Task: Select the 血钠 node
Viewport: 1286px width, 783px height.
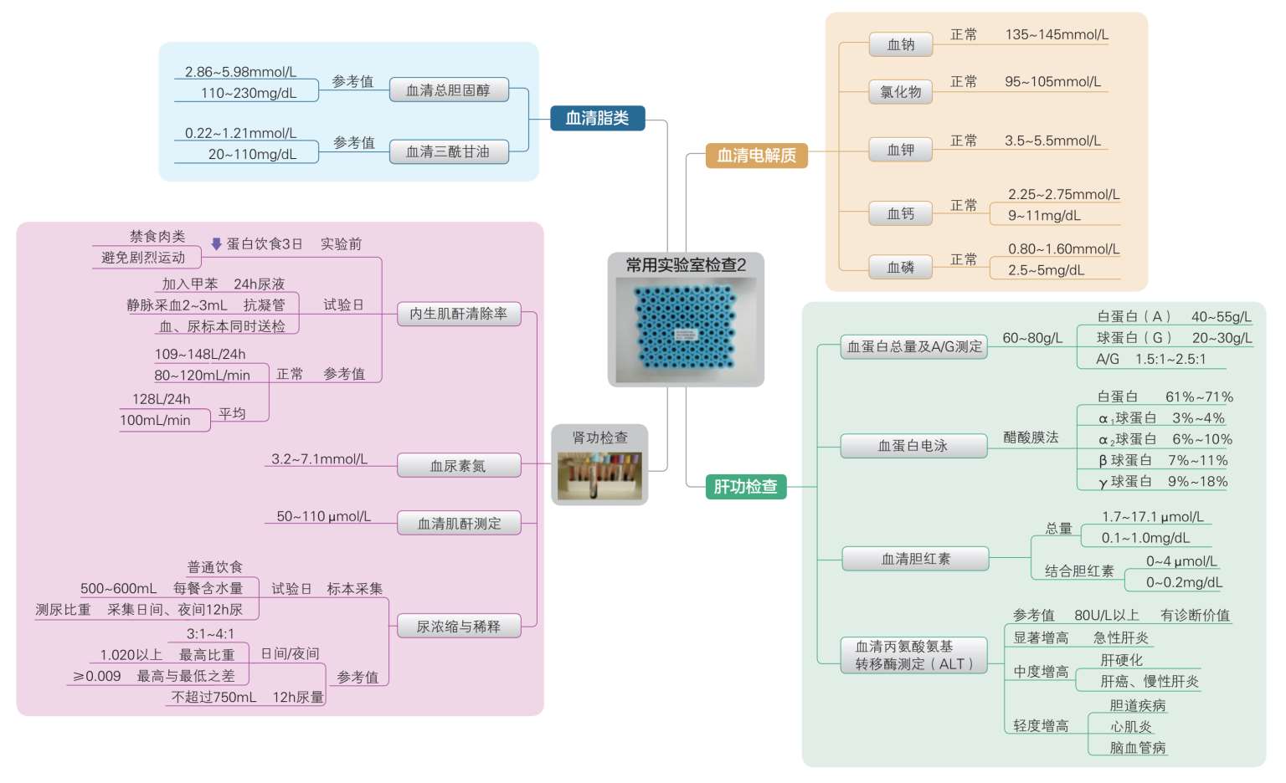Action: pyautogui.click(x=901, y=45)
